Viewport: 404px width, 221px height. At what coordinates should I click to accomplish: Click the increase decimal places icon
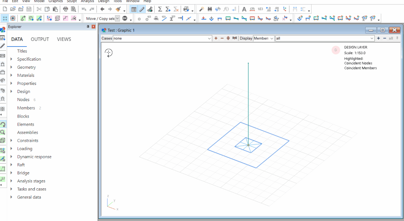268,9
